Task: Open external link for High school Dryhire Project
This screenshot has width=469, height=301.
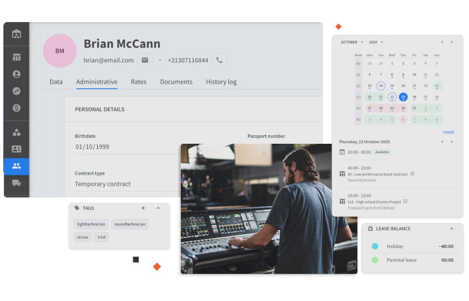Action: (x=405, y=201)
